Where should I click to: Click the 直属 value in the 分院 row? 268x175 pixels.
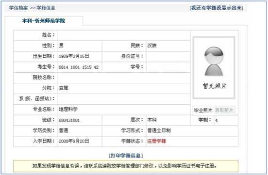coord(64,88)
